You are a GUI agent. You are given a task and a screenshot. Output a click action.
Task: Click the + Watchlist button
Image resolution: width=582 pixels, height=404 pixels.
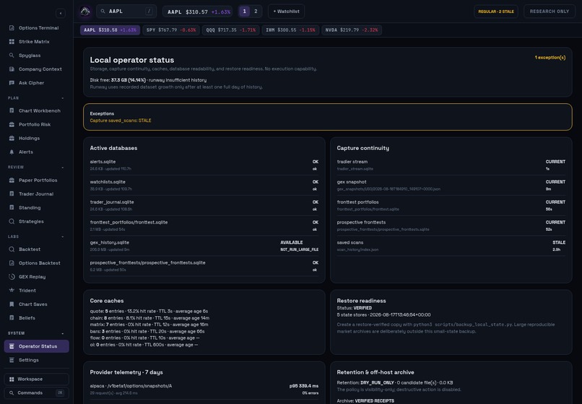286,12
